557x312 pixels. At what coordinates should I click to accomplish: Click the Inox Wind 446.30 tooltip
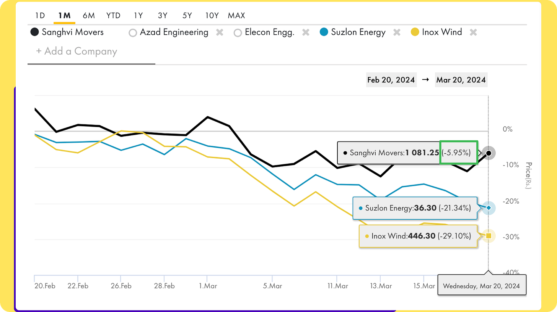coord(418,236)
